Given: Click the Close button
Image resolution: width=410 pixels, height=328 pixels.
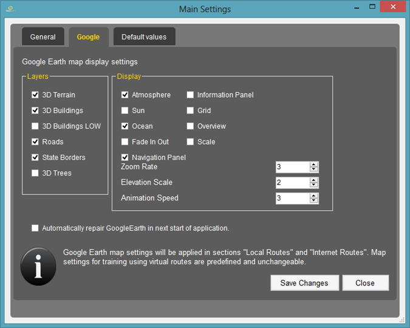Looking at the screenshot, I should (x=366, y=283).
